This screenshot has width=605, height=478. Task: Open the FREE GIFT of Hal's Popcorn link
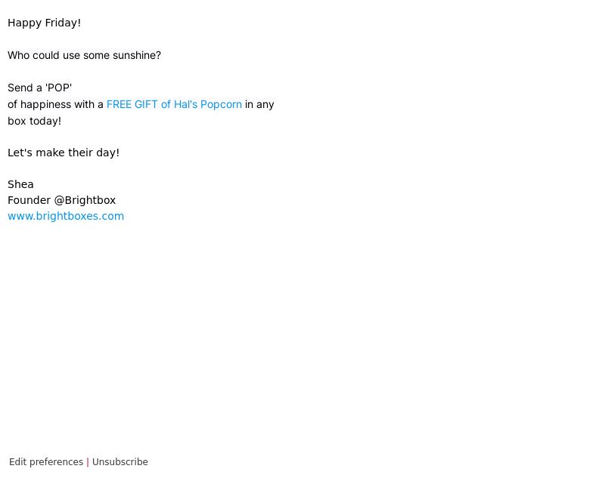point(174,104)
